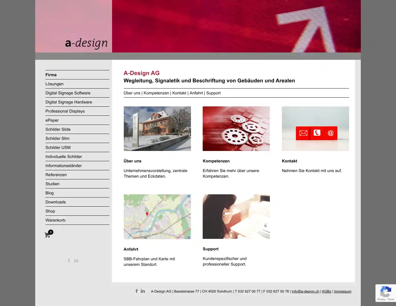The width and height of the screenshot is (396, 306).
Task: Open the footer Facebook icon
Action: 137,291
